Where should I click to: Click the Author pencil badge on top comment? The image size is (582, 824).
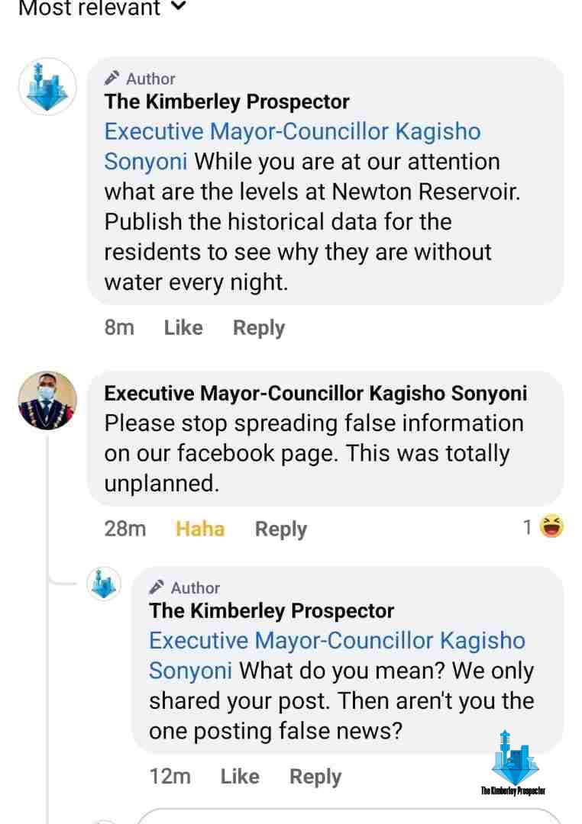coord(112,78)
